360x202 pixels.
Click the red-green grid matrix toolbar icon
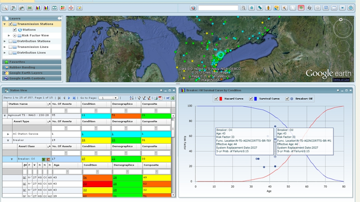click(62, 8)
